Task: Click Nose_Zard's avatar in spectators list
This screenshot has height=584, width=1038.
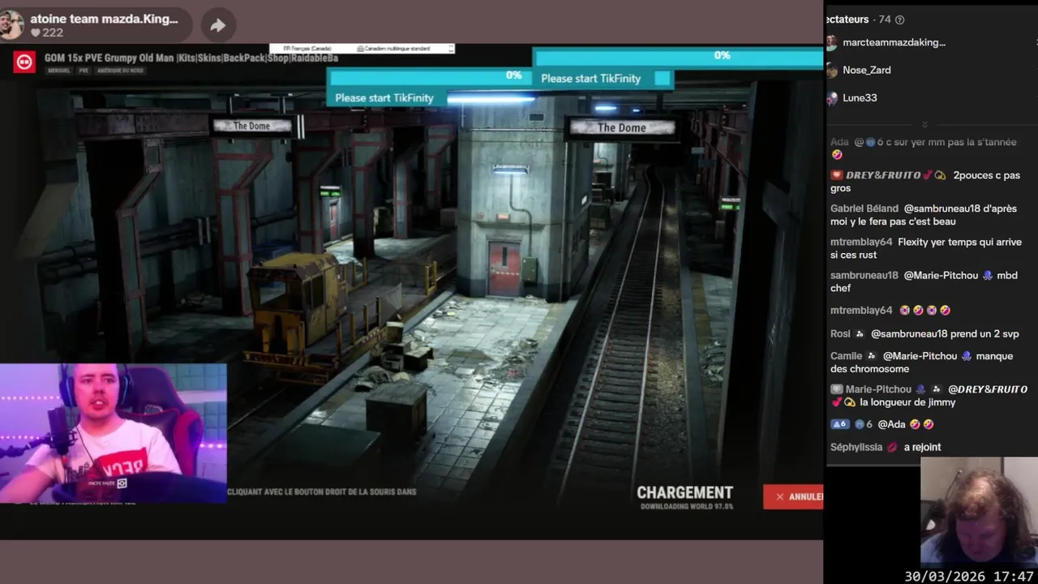Action: click(831, 71)
